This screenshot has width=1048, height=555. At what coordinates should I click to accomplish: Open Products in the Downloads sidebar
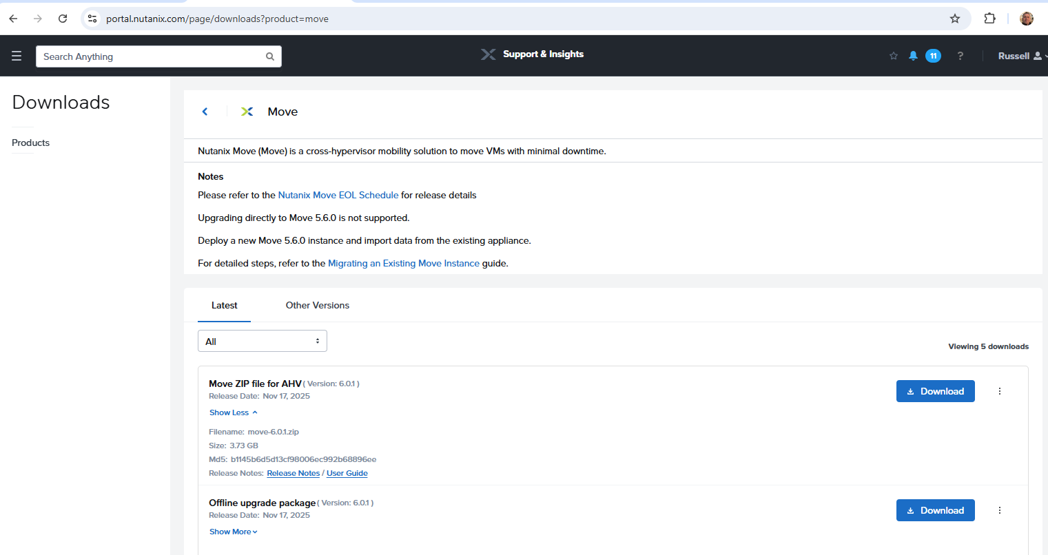[x=31, y=143]
